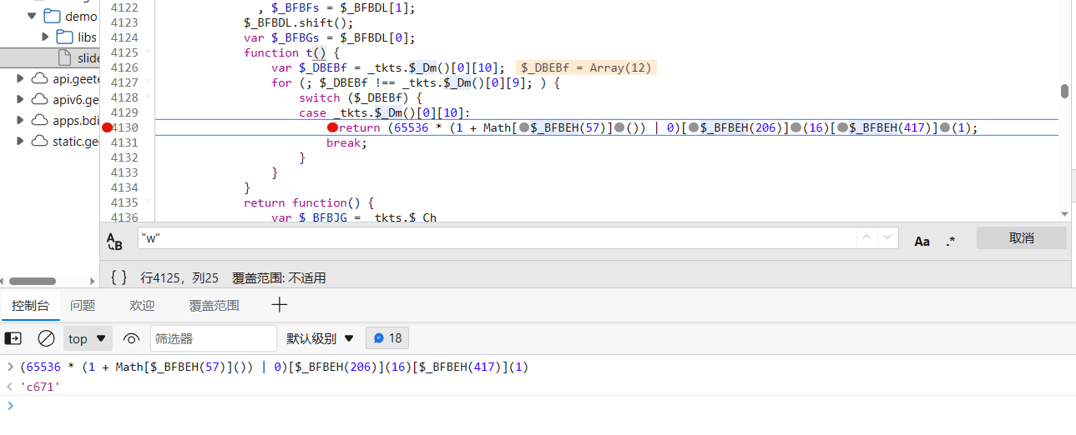Screen dimensions: 1076x435
Task: Open live expression eye icon
Action: pyautogui.click(x=130, y=338)
